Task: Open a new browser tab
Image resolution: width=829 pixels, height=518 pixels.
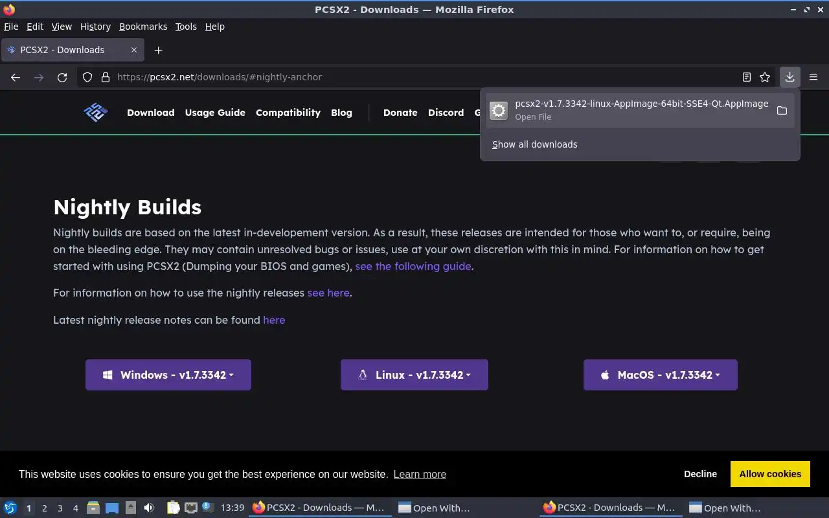Action: click(x=158, y=50)
